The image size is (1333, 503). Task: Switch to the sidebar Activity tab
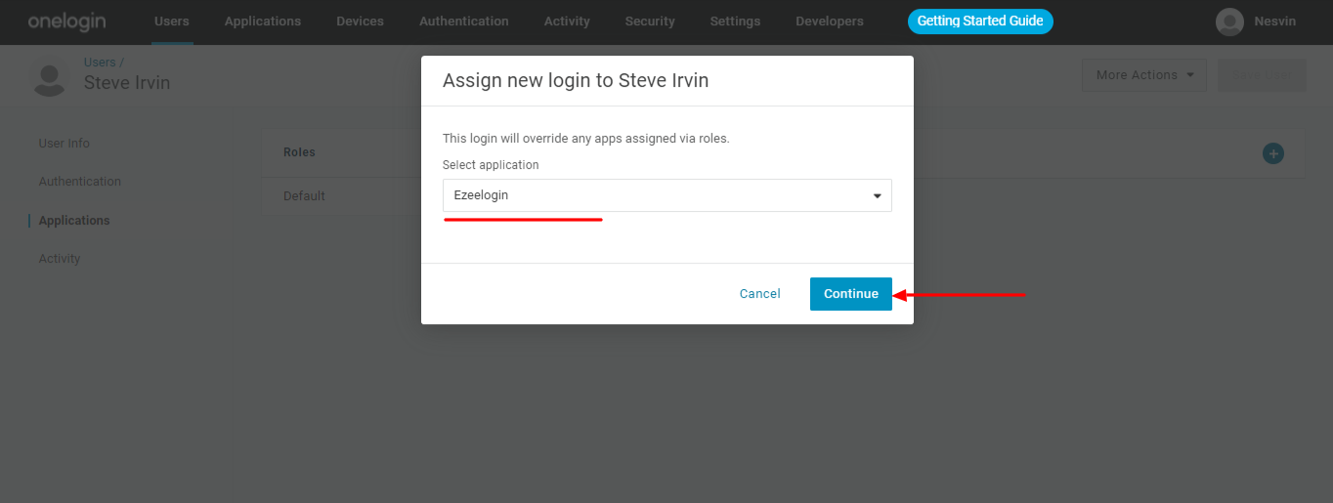tap(60, 259)
